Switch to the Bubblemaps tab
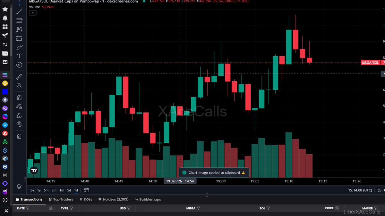This screenshot has width=385, height=216. click(148, 199)
